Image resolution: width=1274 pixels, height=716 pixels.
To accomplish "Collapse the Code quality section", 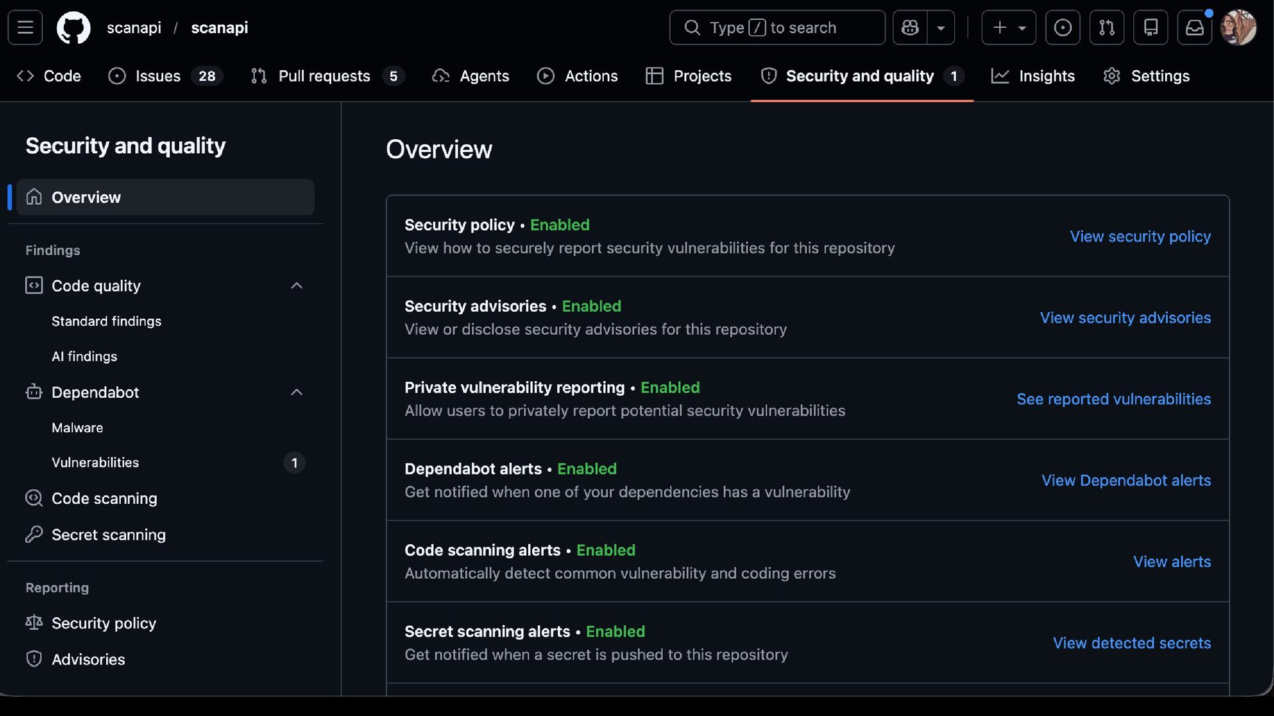I will click(x=297, y=286).
